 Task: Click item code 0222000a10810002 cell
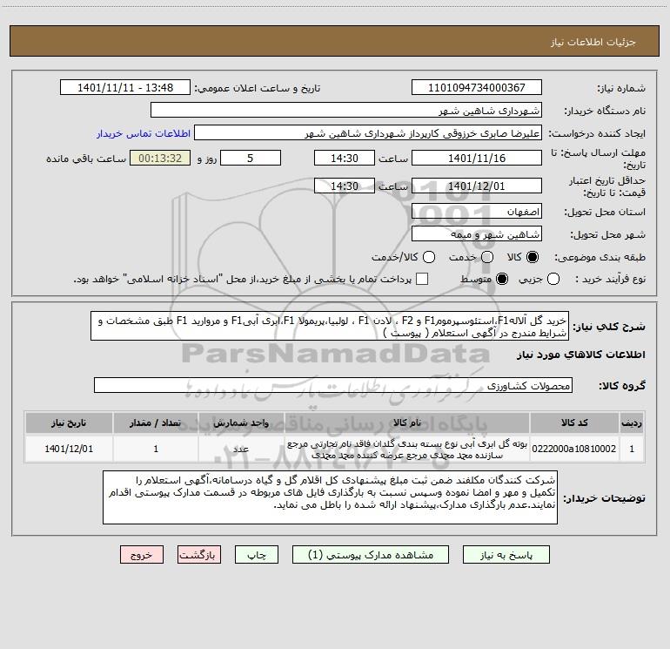pyautogui.click(x=574, y=449)
